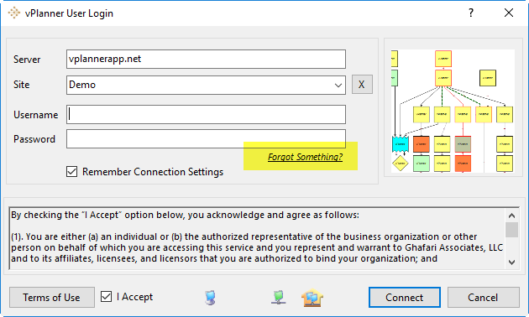Click into the Username field
The height and width of the screenshot is (317, 529).
(x=206, y=115)
